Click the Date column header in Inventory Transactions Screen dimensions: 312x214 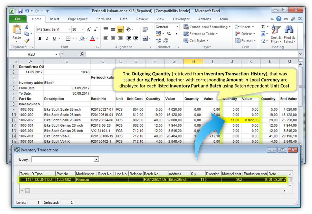pyautogui.click(x=277, y=174)
